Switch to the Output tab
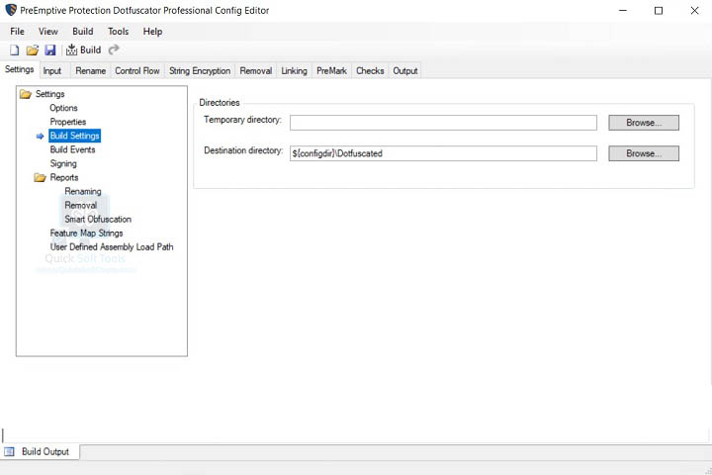 coord(405,71)
